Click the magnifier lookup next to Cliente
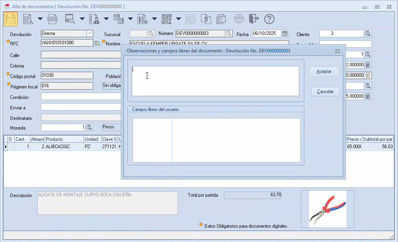This screenshot has height=242, width=398. coord(368,34)
